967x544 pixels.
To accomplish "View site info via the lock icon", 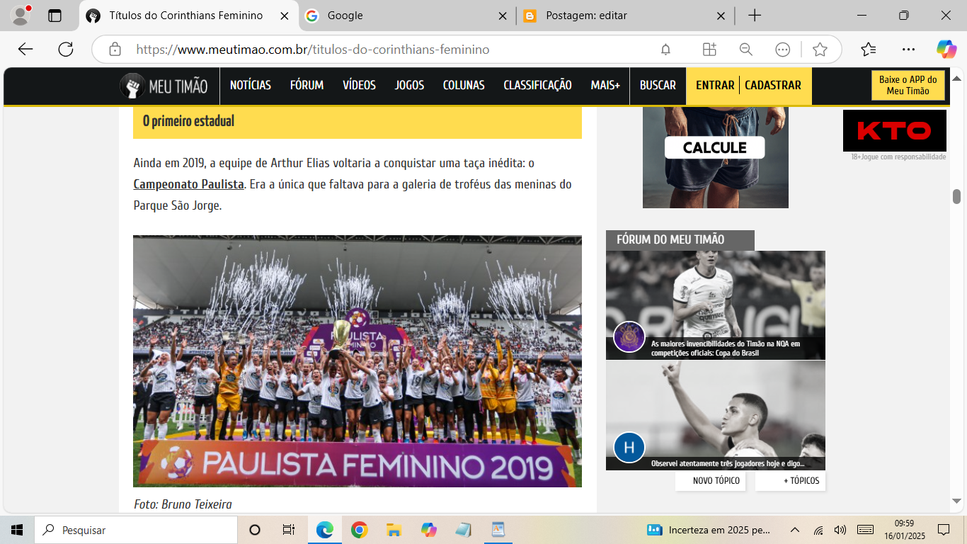I will click(x=115, y=50).
